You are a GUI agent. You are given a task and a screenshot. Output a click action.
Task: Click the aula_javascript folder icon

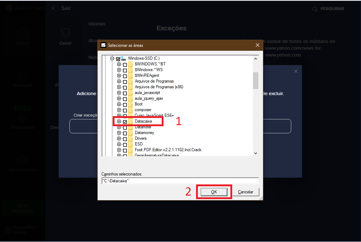click(130, 93)
